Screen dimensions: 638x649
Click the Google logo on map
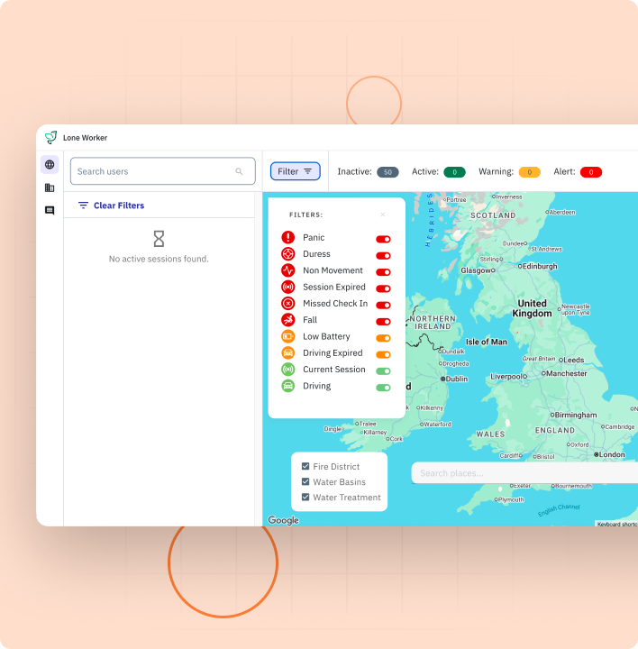click(284, 520)
